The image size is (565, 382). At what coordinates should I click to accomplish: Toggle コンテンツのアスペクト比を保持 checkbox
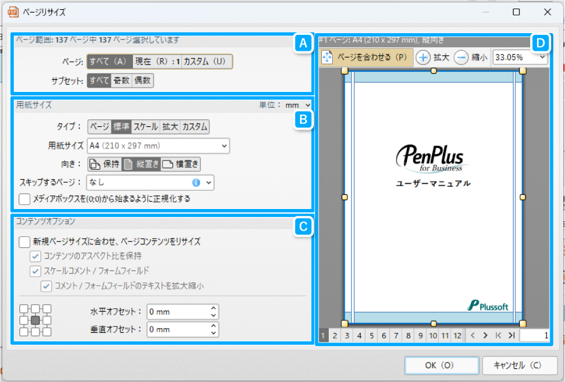pos(35,256)
